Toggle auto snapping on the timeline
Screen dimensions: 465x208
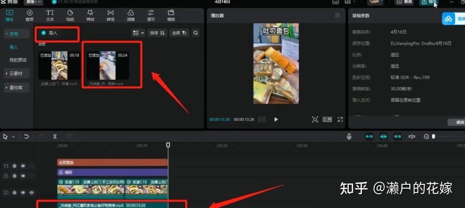pos(384,137)
